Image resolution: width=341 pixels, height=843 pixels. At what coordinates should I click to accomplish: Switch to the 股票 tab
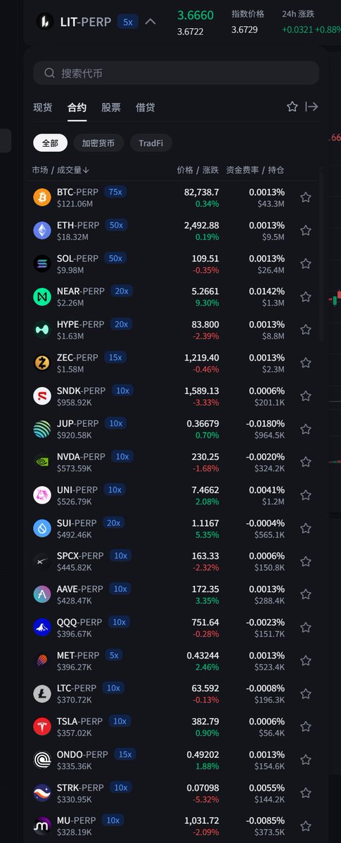(x=111, y=107)
